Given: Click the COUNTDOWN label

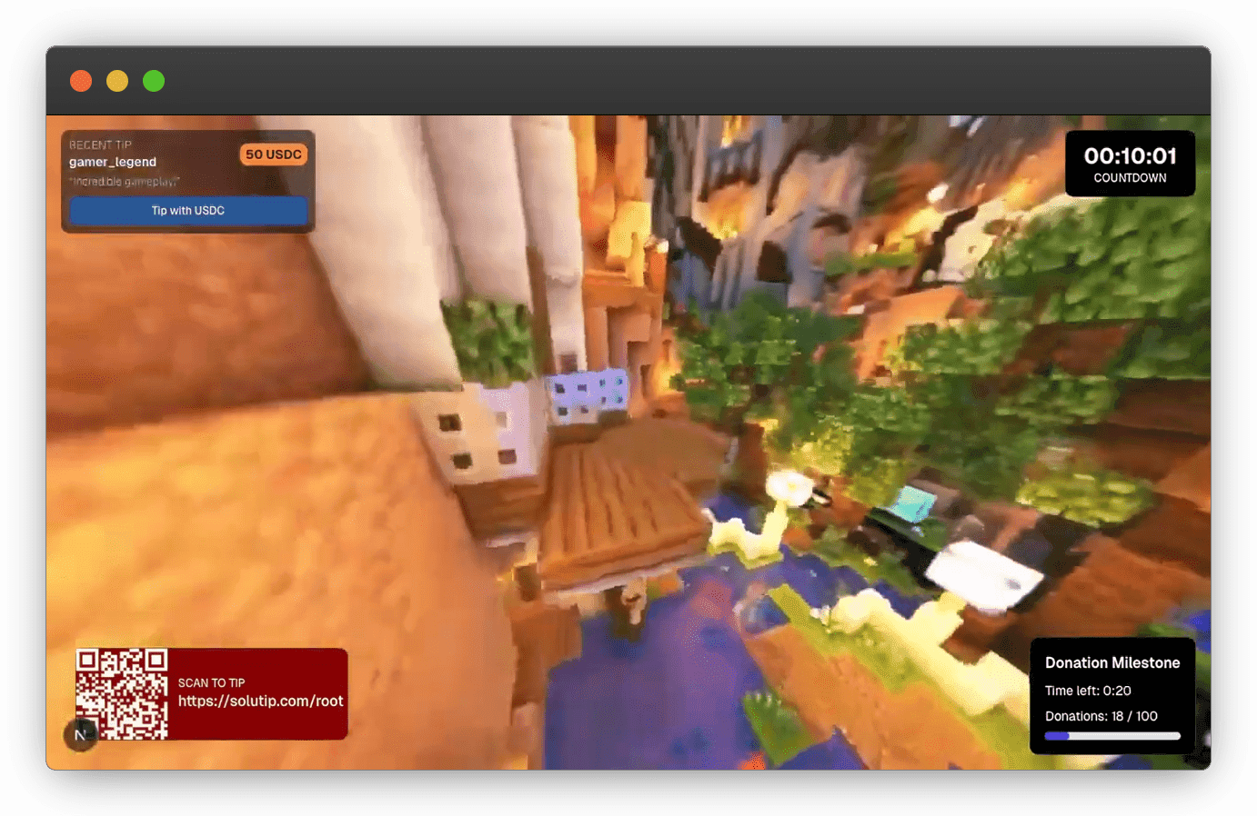Looking at the screenshot, I should (x=1130, y=178).
